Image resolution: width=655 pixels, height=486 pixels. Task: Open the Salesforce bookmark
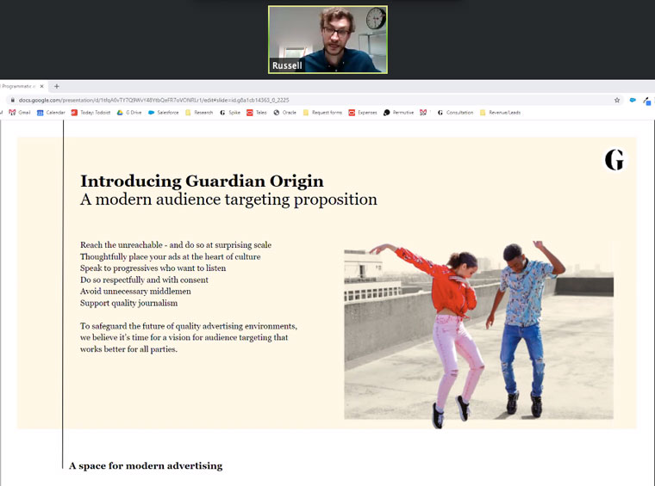[164, 113]
